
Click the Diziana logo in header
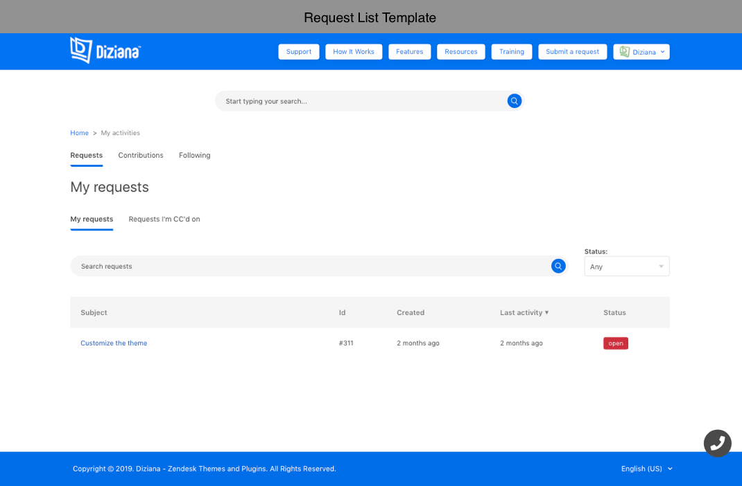(x=105, y=51)
